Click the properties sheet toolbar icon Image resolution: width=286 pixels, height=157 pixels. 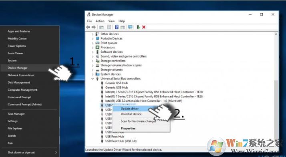(109, 27)
